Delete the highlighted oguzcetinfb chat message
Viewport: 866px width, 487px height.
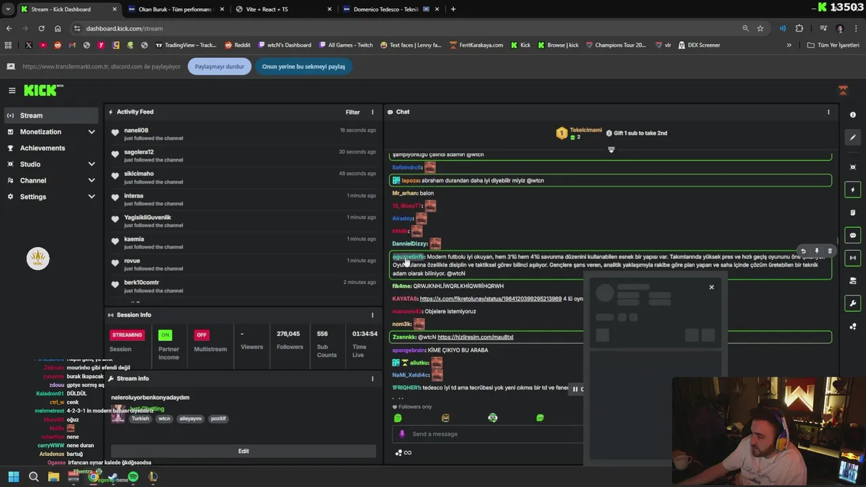click(x=830, y=251)
